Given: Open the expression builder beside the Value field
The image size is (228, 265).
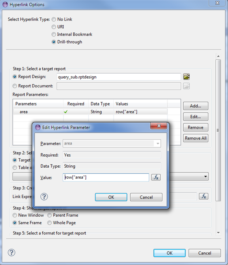Looking at the screenshot, I should pos(156,177).
